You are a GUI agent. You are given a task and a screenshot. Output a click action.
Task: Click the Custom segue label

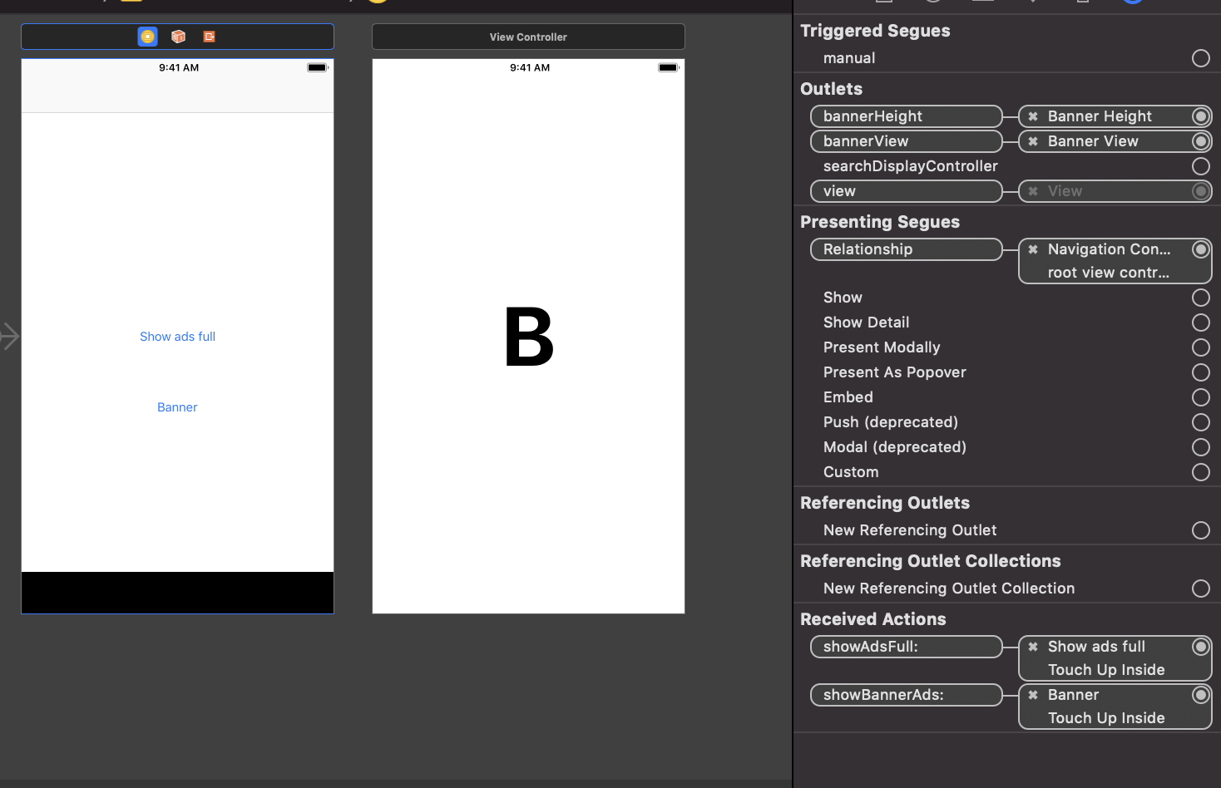pyautogui.click(x=851, y=472)
